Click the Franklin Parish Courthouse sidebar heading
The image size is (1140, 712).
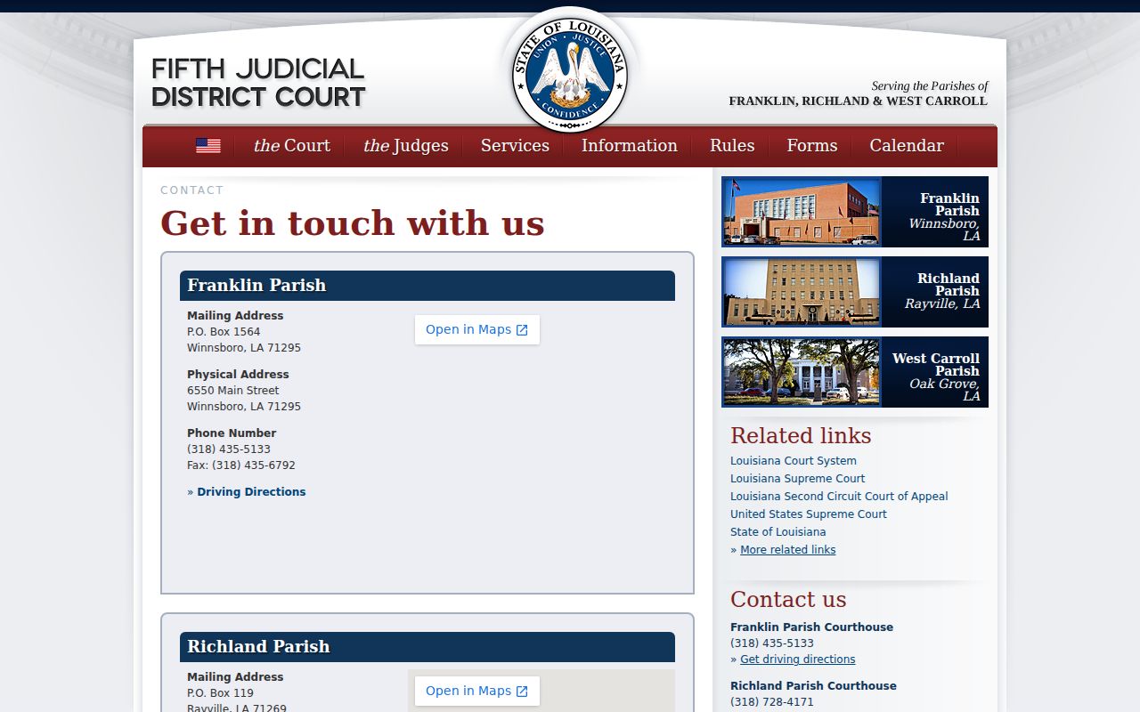(812, 627)
